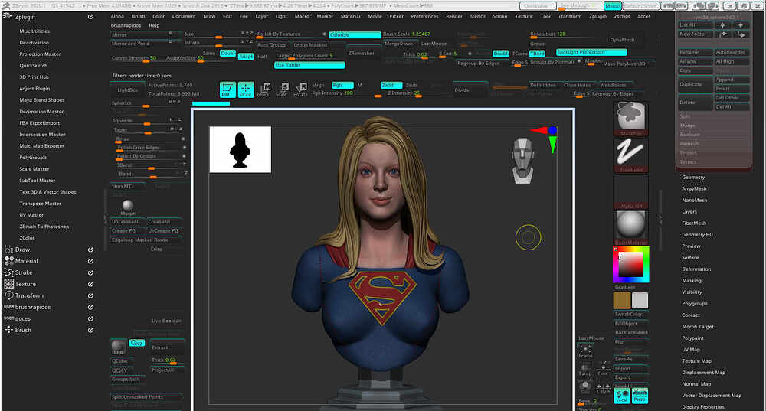Image resolution: width=766 pixels, height=411 pixels.
Task: Open the MaskPen brush selector thumbnail
Action: (630, 119)
